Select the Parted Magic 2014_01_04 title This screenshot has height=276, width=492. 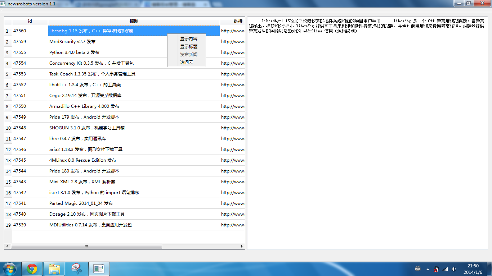pos(134,203)
